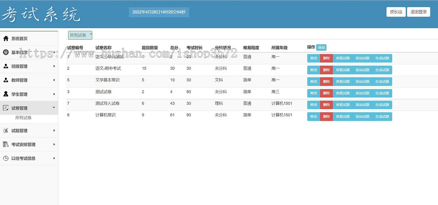Expand the 以往考试信息 submenu arrow
Viewport: 438px width, 205px height.
tap(54, 158)
